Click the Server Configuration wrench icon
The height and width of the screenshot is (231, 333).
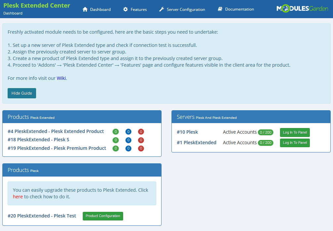(x=162, y=9)
